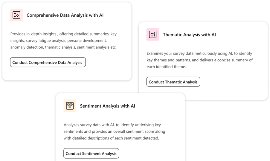
Task: Click the Thematic Analysis description paragraph
Action: point(199,60)
